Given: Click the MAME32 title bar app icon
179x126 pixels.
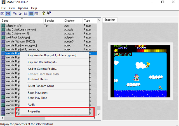Looking at the screenshot, I should click(x=3, y=2).
